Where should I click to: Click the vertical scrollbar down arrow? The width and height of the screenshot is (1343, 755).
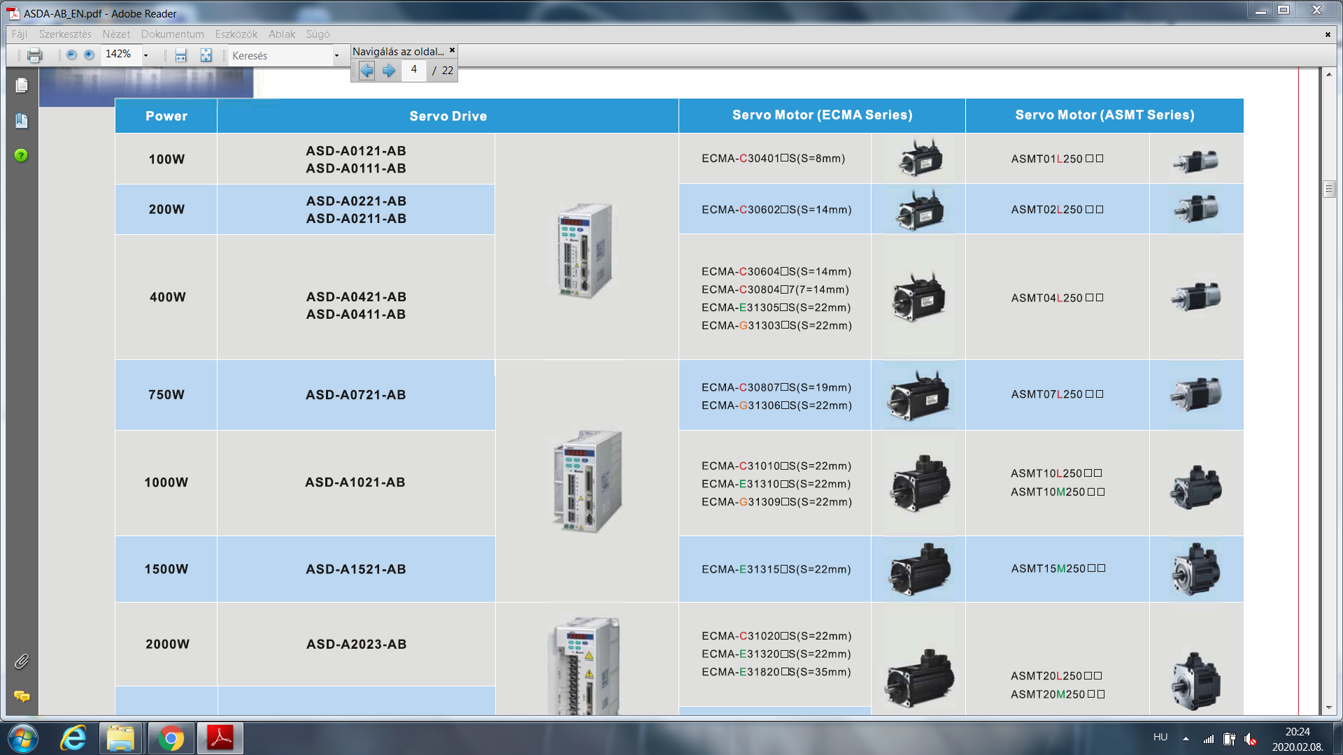pos(1329,707)
